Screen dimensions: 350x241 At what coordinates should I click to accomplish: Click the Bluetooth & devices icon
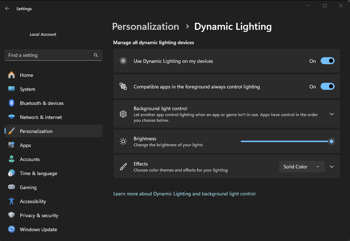[12, 103]
